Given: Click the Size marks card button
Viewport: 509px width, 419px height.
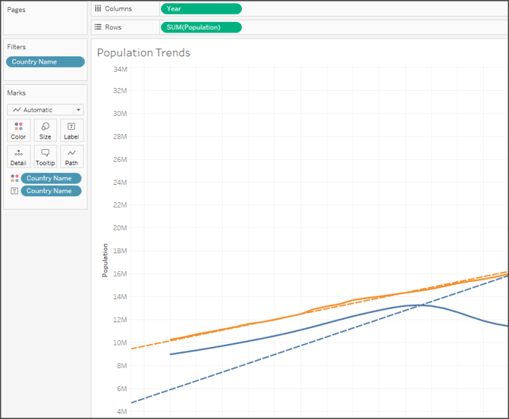Looking at the screenshot, I should coord(45,130).
